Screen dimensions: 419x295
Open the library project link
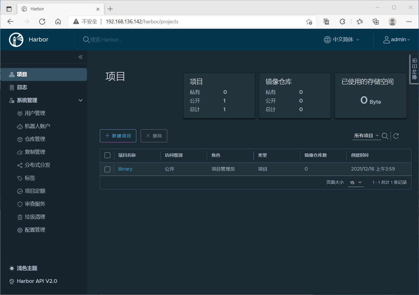coord(125,169)
